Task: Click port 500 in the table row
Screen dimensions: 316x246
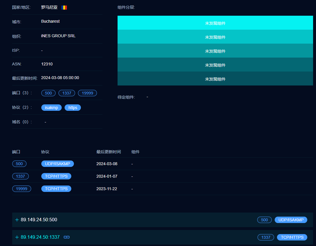Action: point(19,164)
